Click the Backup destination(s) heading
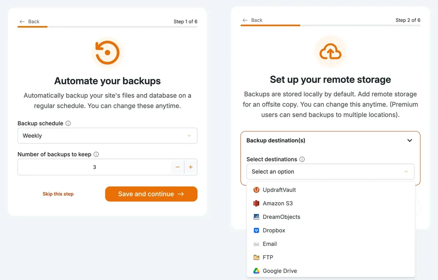This screenshot has height=280, width=438. (276, 140)
